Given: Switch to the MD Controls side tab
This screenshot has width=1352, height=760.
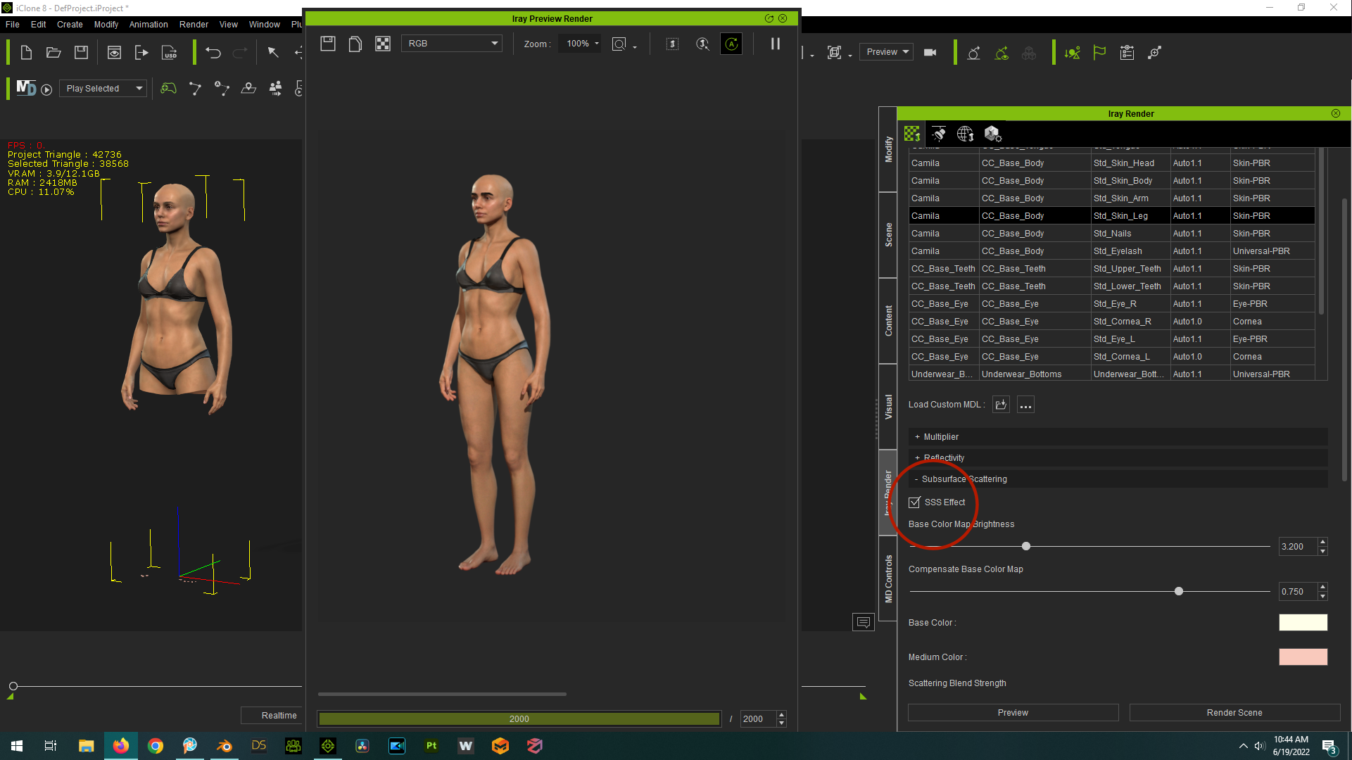Looking at the screenshot, I should (888, 578).
